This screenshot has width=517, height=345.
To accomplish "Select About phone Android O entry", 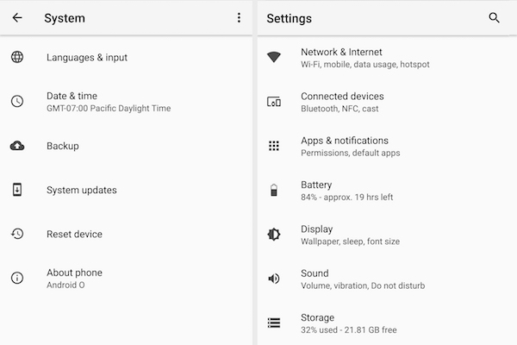I will 126,279.
